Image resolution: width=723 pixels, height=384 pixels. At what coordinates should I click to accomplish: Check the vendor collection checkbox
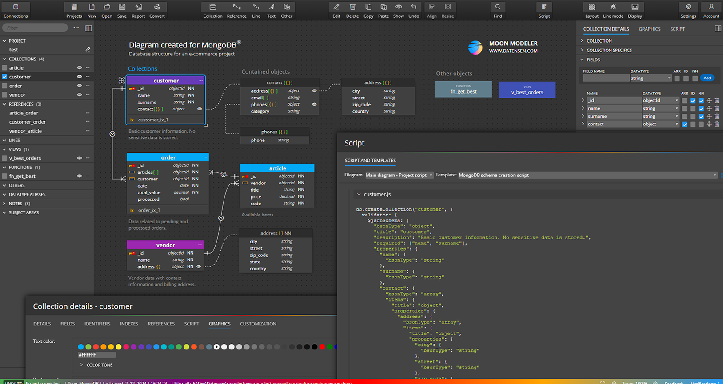[4, 95]
